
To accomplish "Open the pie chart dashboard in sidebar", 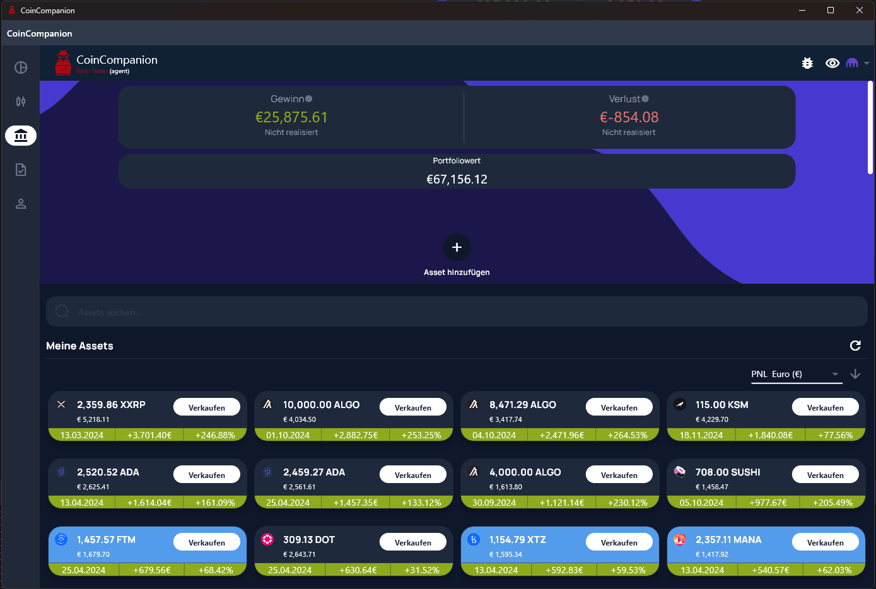I will [x=21, y=67].
